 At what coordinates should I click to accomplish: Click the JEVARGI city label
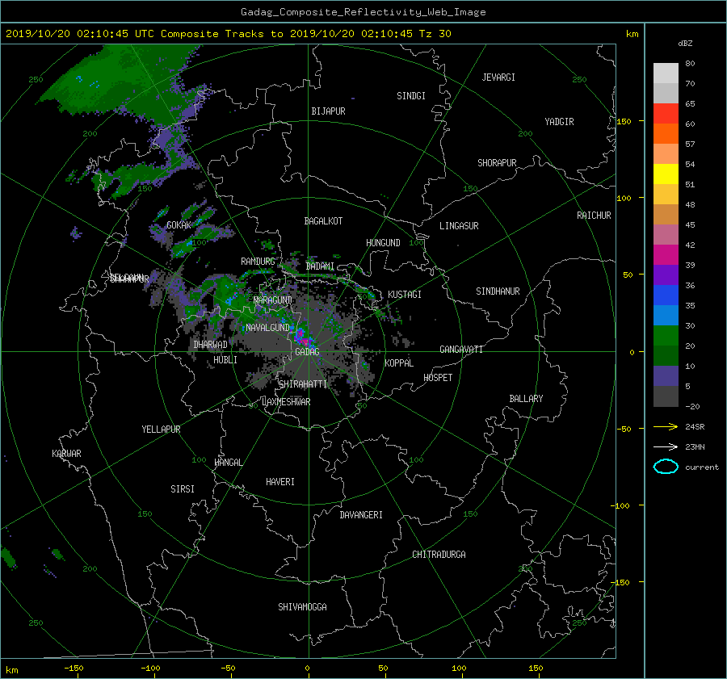click(x=498, y=78)
